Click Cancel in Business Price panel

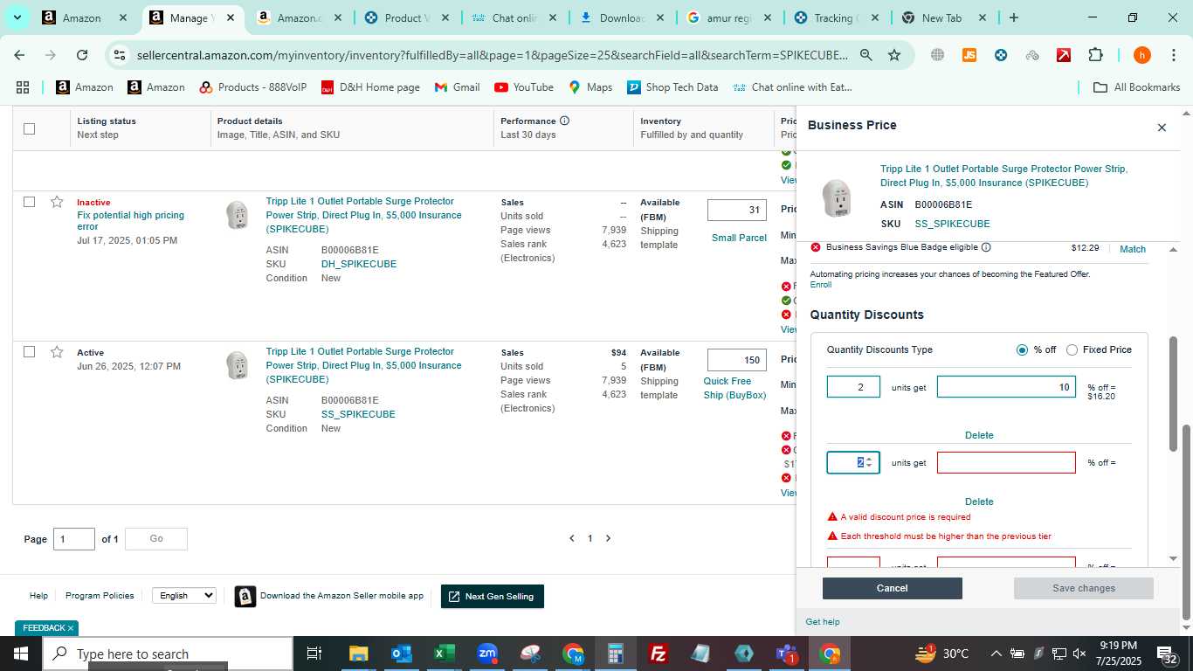[893, 588]
